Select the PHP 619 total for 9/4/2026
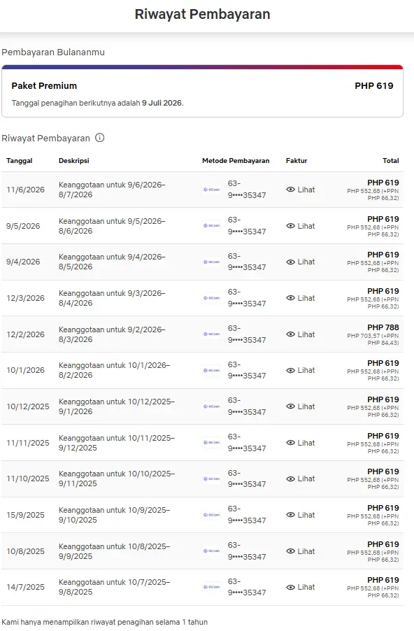This screenshot has height=631, width=414. [x=383, y=255]
